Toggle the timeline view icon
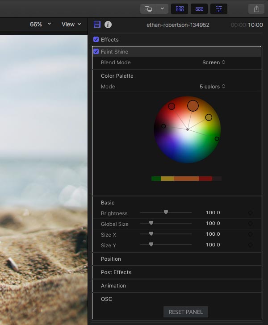Viewport: 268px width, 325px height. 199,9
